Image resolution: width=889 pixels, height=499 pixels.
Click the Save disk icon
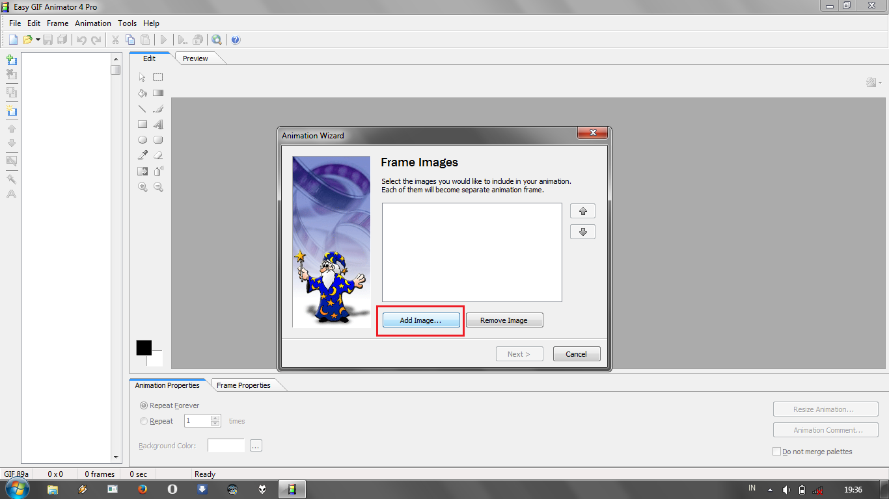click(48, 40)
